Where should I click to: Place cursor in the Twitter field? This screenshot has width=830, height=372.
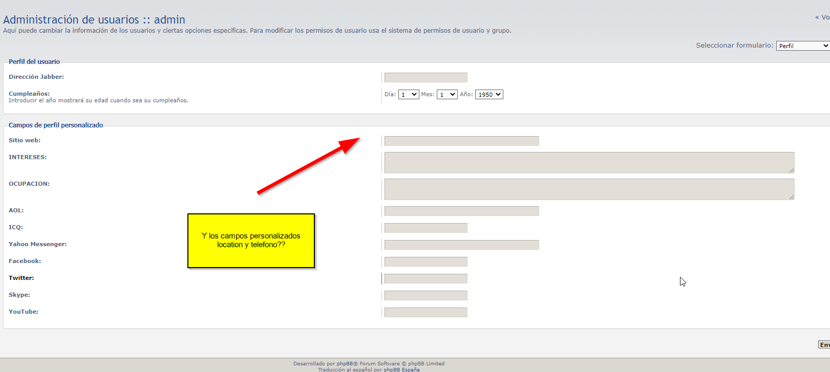pyautogui.click(x=425, y=279)
